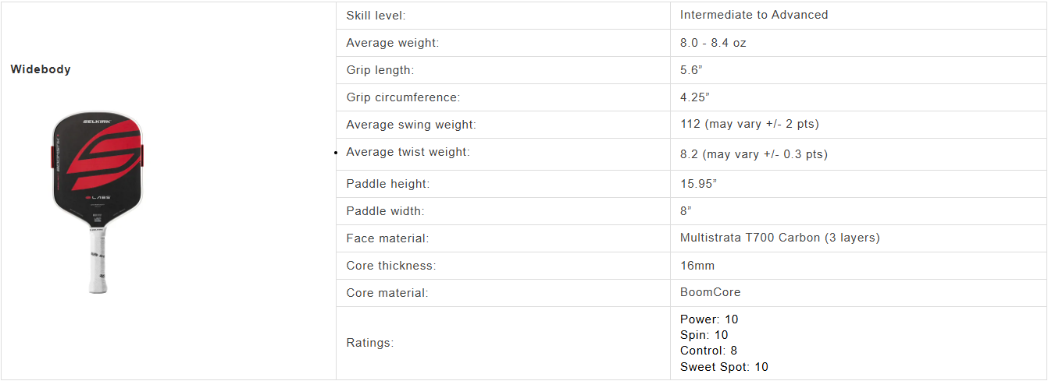Viewport: 1048px width, 381px height.
Task: Click the BoomCore core material value
Action: pos(710,292)
